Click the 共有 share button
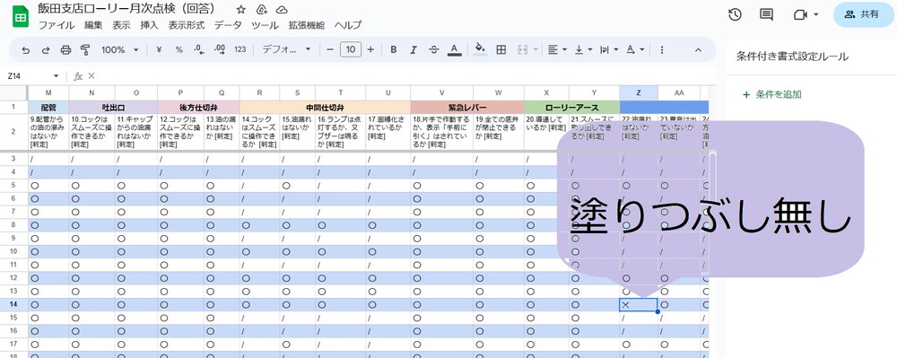The height and width of the screenshot is (358, 897). point(863,15)
